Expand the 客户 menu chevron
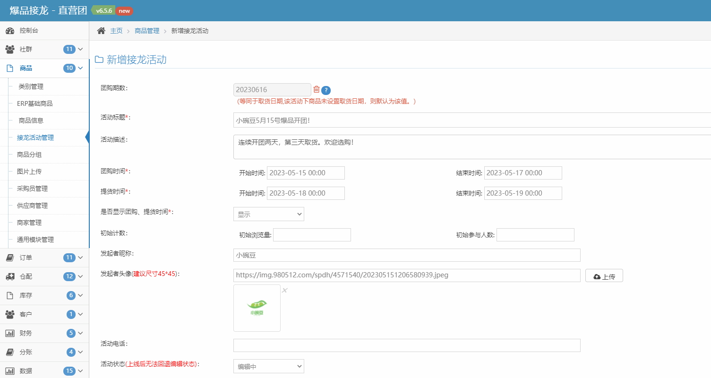The image size is (711, 378). (x=80, y=314)
